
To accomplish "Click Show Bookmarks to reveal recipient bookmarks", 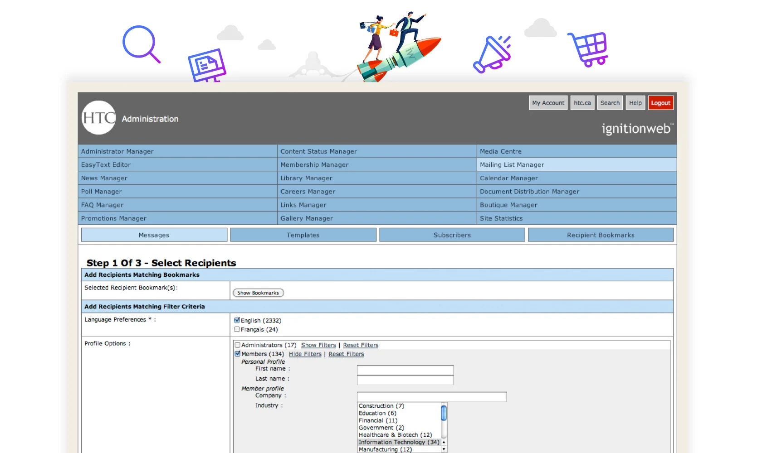I will click(x=258, y=292).
